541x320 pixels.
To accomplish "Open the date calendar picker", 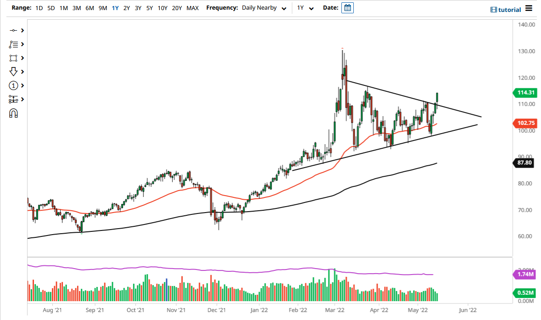I will point(347,8).
